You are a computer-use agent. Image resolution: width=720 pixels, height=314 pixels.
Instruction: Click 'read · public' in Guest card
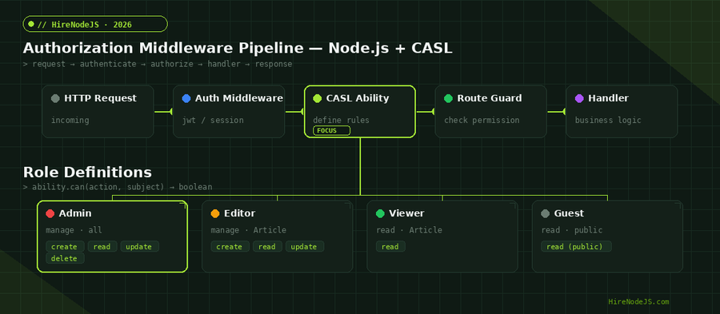[572, 230]
